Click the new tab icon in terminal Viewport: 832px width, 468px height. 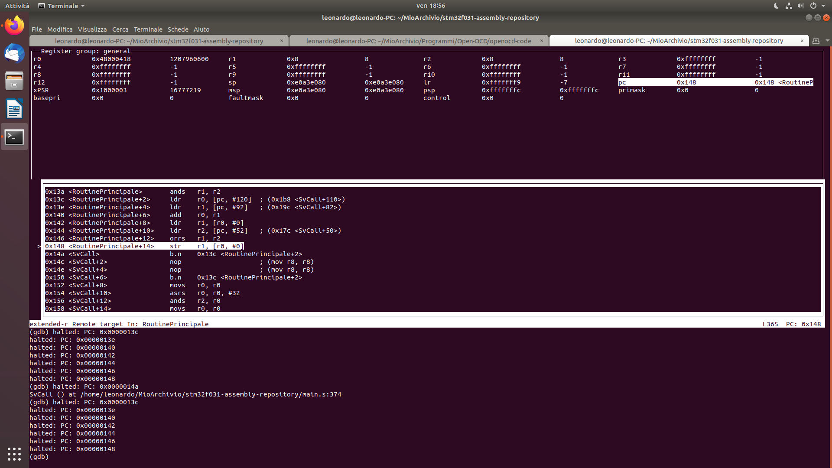coord(816,41)
